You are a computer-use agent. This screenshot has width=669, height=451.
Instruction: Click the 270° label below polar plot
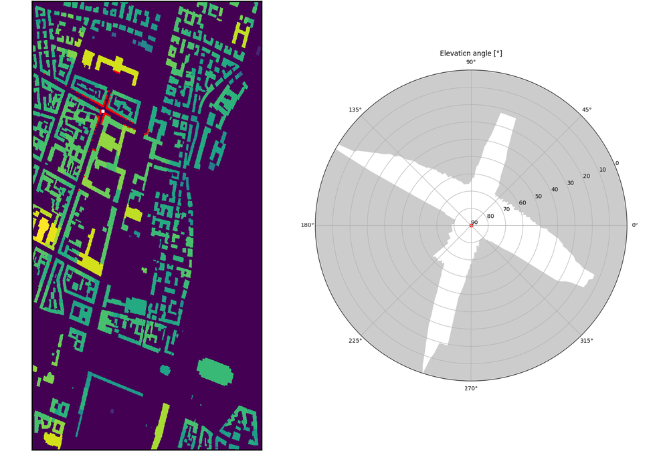(470, 388)
